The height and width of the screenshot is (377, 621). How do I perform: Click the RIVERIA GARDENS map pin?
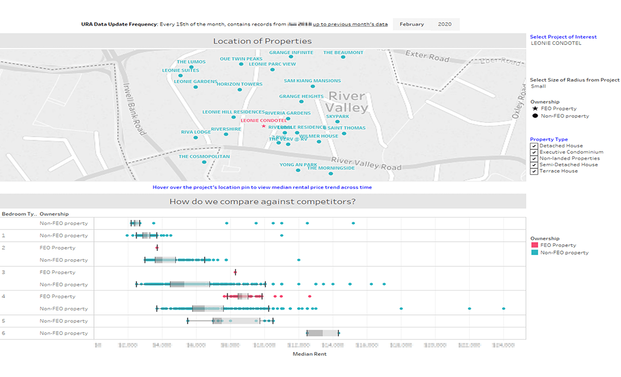coord(288,118)
